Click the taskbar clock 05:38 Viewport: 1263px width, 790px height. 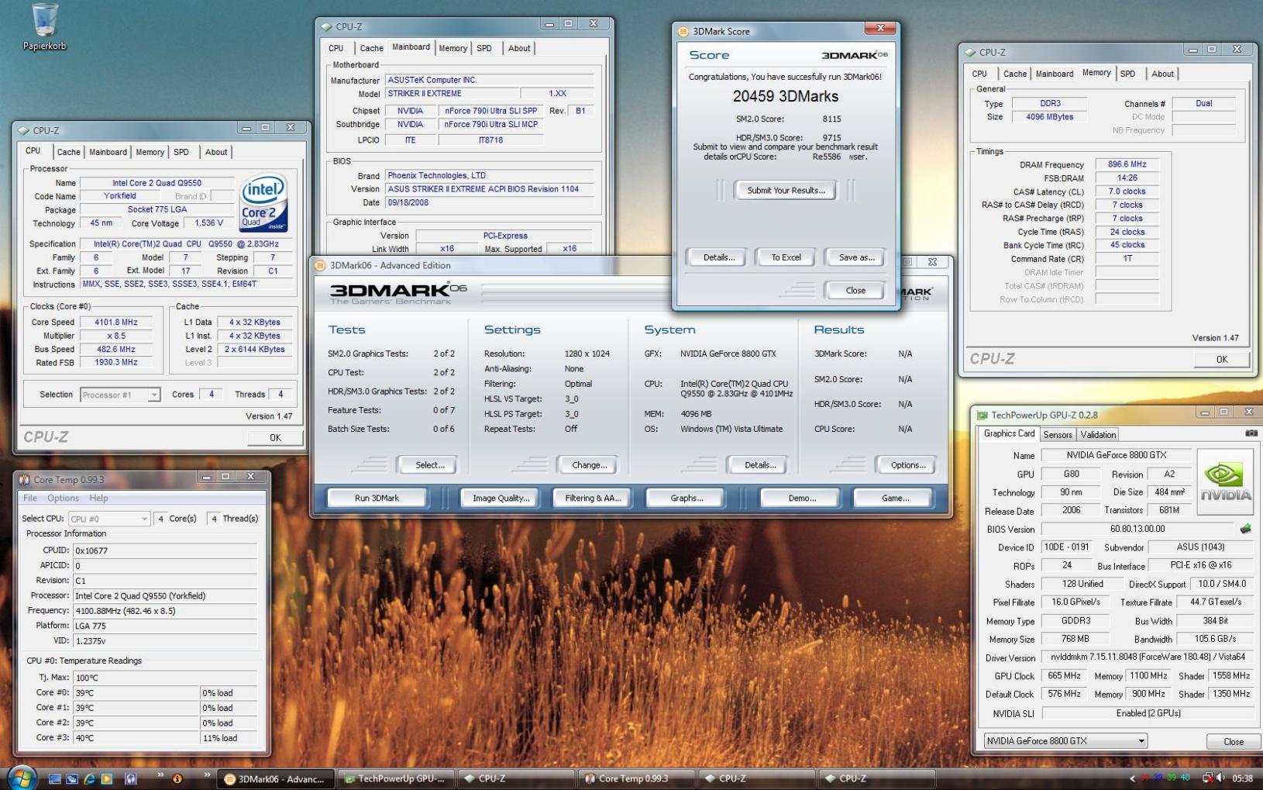1242,778
